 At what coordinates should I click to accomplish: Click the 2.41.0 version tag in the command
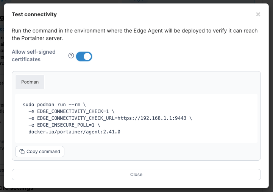pos(112,132)
